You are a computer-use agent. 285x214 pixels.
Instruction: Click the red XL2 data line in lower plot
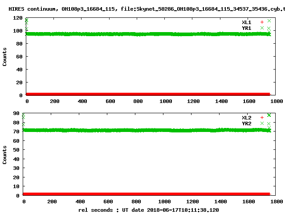(x=147, y=194)
